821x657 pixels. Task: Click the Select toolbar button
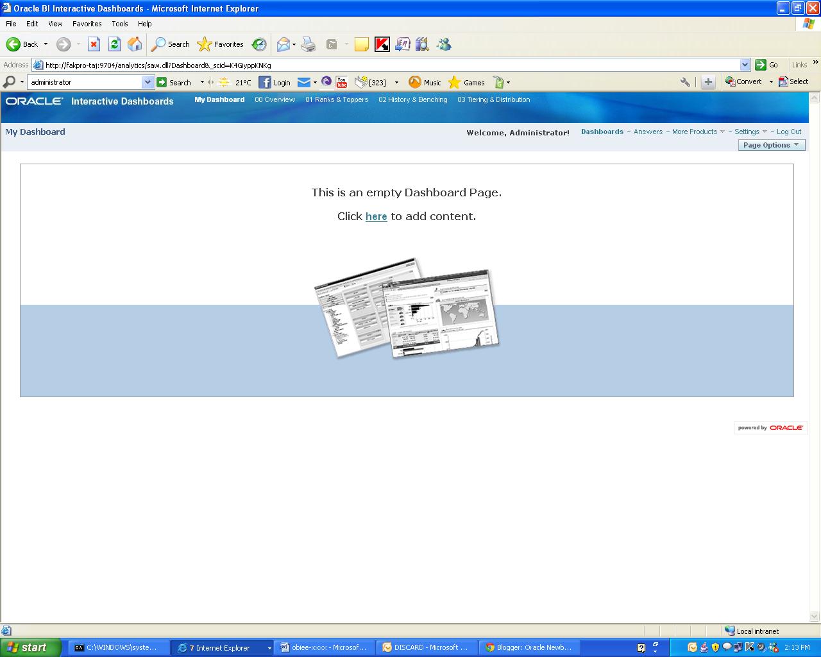(794, 81)
